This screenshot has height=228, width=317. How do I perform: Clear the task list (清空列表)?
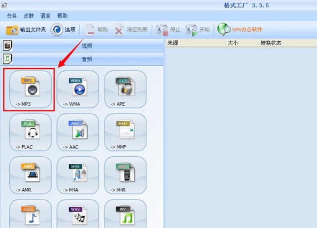click(x=131, y=30)
